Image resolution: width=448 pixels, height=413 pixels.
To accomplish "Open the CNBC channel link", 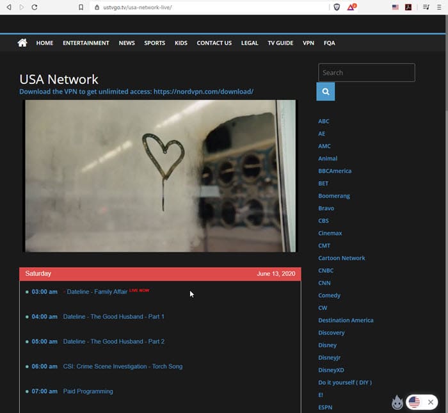I will pyautogui.click(x=326, y=270).
